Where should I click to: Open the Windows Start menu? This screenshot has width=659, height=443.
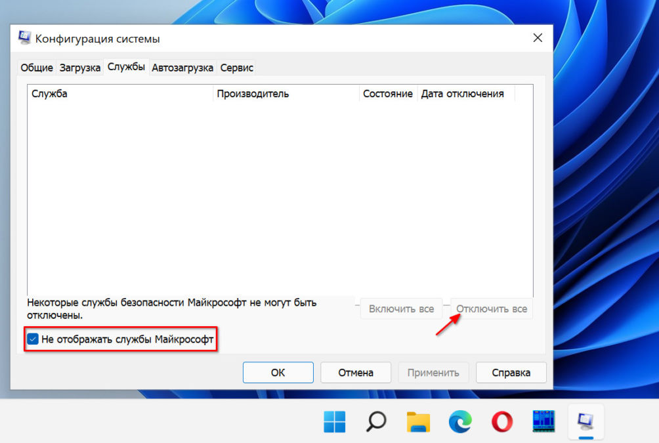335,421
